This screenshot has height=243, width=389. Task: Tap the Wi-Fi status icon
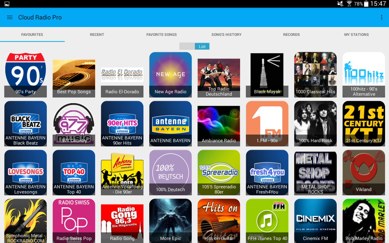[x=349, y=4]
